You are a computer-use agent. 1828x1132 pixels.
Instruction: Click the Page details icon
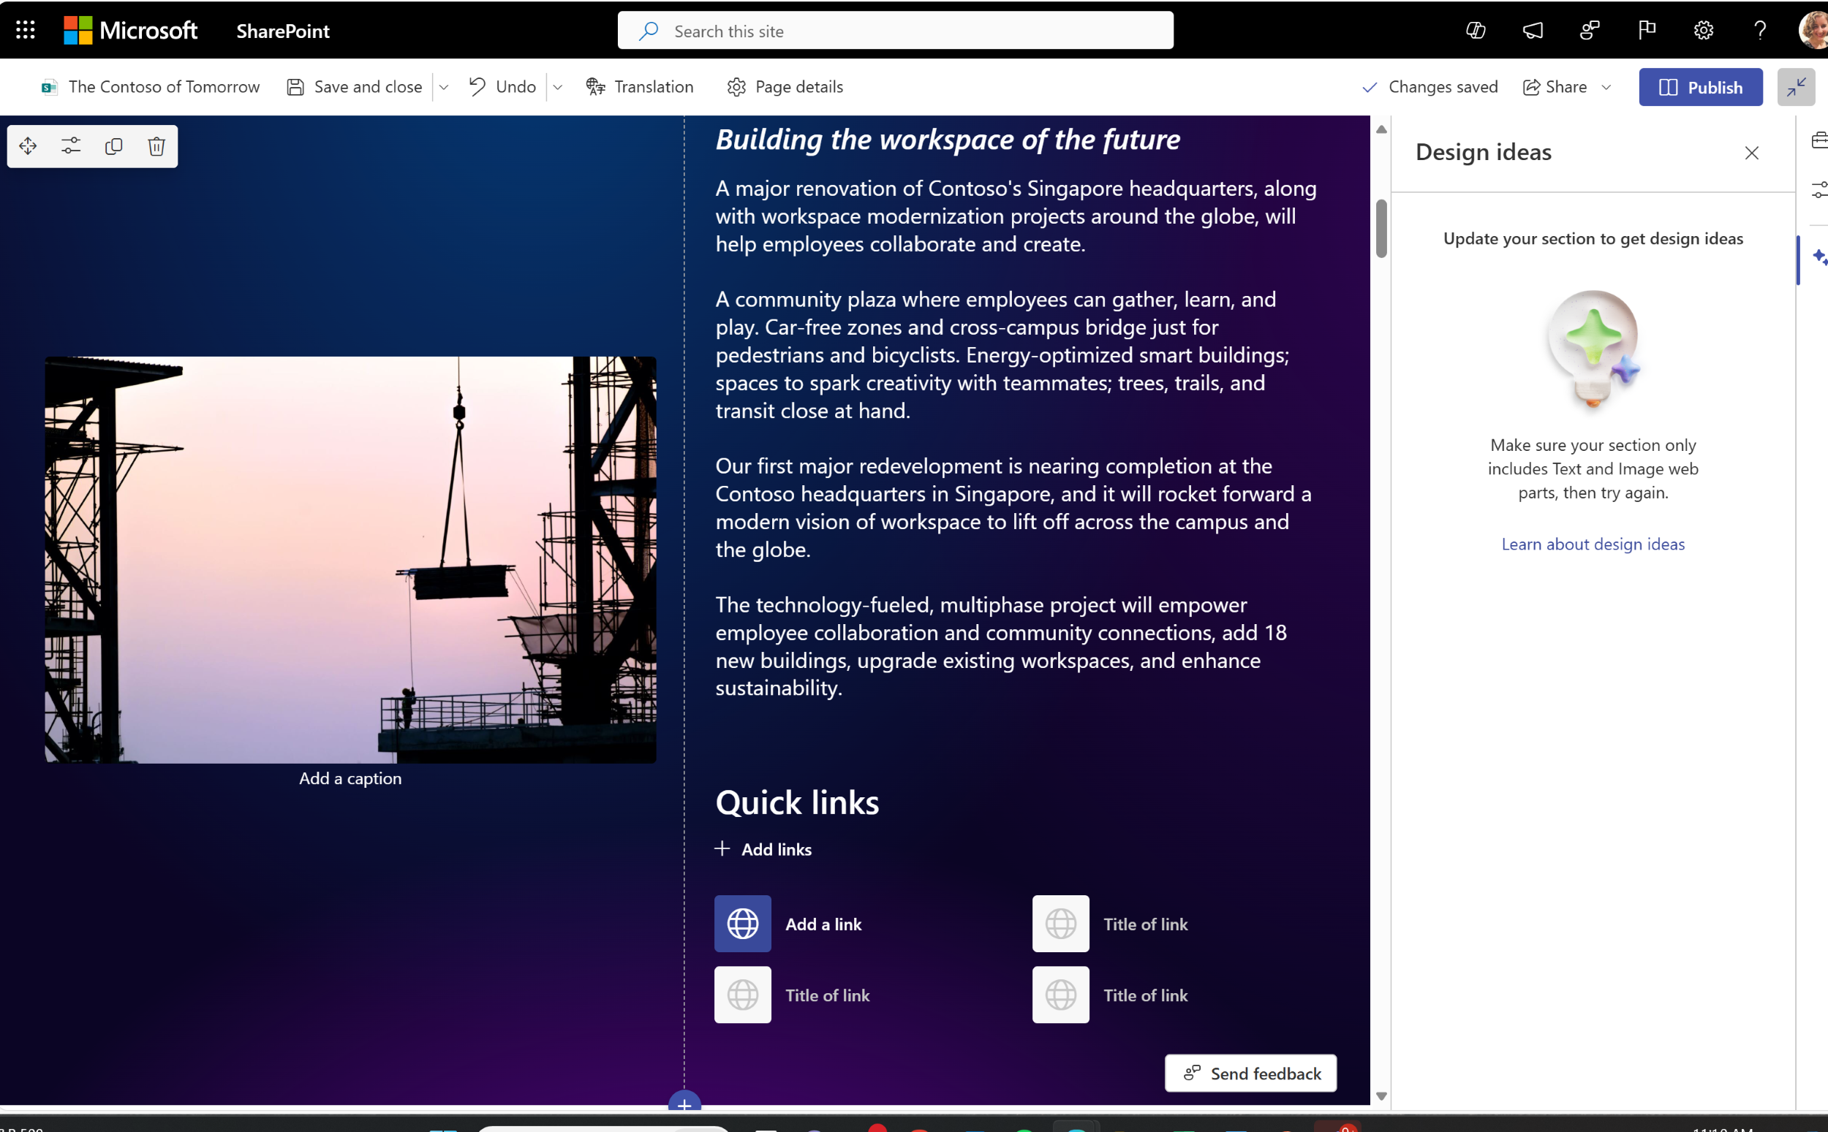tap(736, 86)
